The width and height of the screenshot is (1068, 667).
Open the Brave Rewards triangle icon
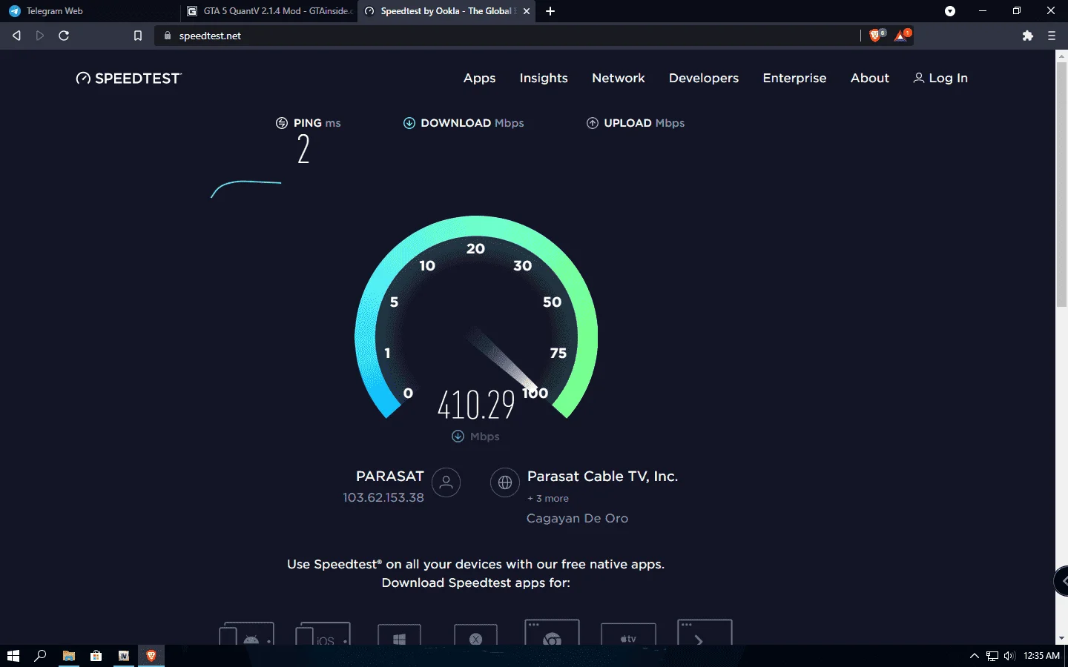pos(902,36)
